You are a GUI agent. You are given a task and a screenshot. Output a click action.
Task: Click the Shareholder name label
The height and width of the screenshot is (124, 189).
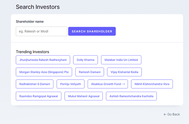point(30,22)
